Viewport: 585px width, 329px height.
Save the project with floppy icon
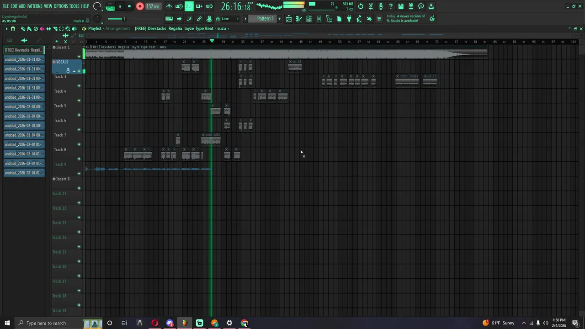point(401,6)
